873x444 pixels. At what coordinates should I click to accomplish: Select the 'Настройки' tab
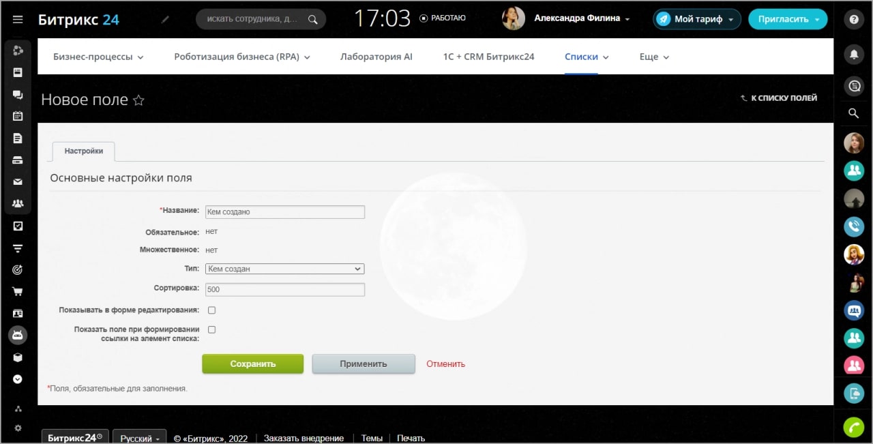point(83,151)
